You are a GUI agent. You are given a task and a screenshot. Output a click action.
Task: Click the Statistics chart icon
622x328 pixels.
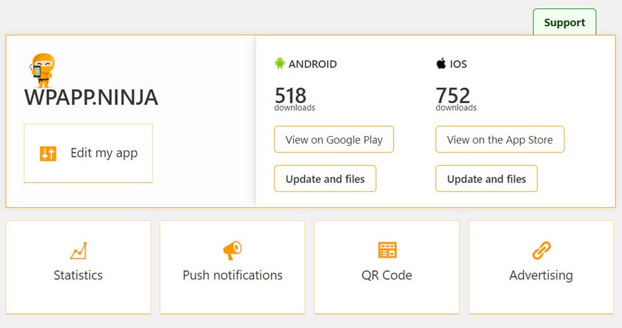[78, 250]
